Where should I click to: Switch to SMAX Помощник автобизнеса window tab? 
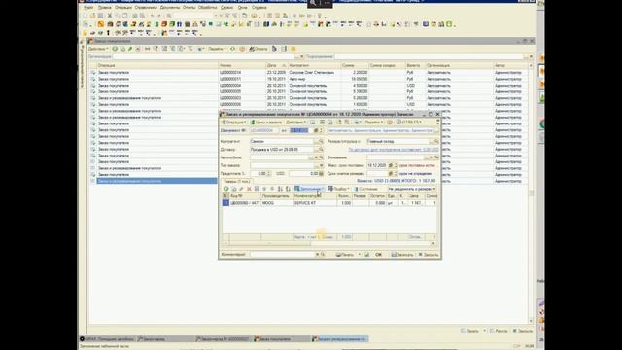tap(107, 339)
